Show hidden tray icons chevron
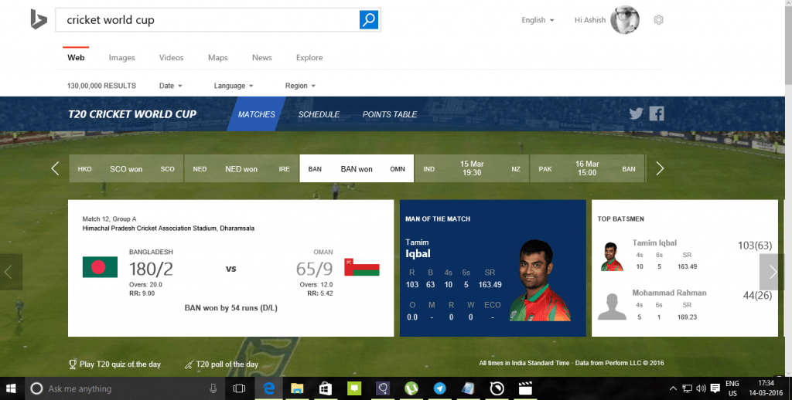 pyautogui.click(x=673, y=388)
